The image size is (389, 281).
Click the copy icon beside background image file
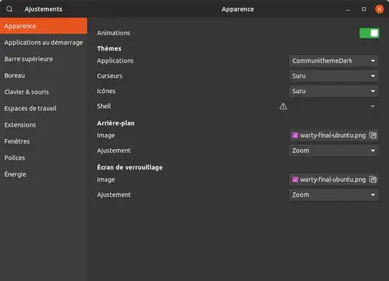click(x=373, y=135)
